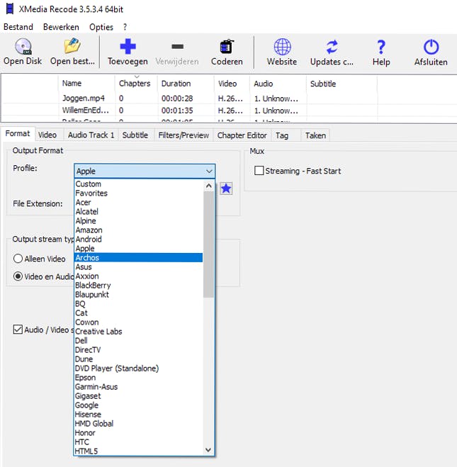Open the ? help menu

coord(125,27)
